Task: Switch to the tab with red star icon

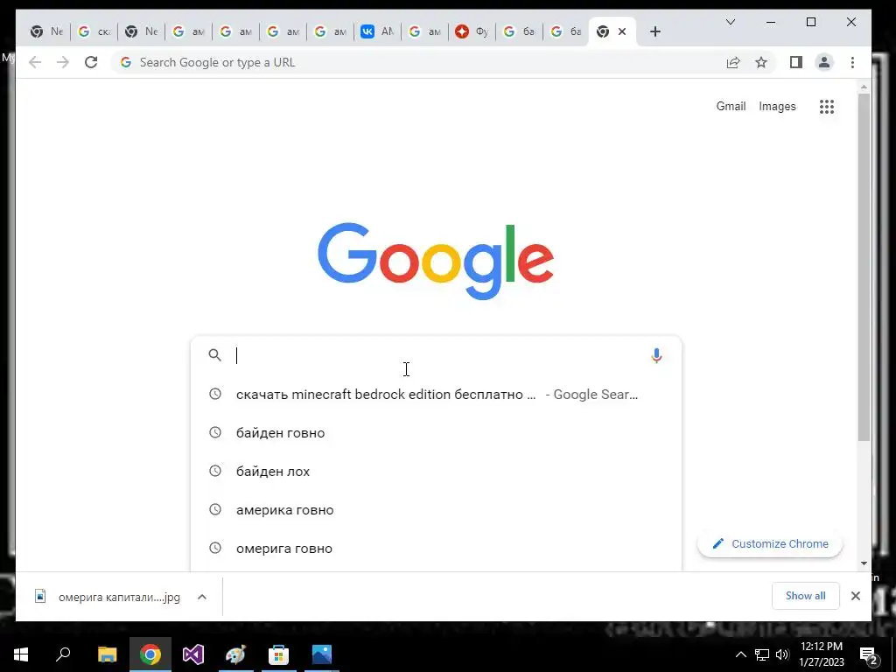Action: (x=472, y=32)
